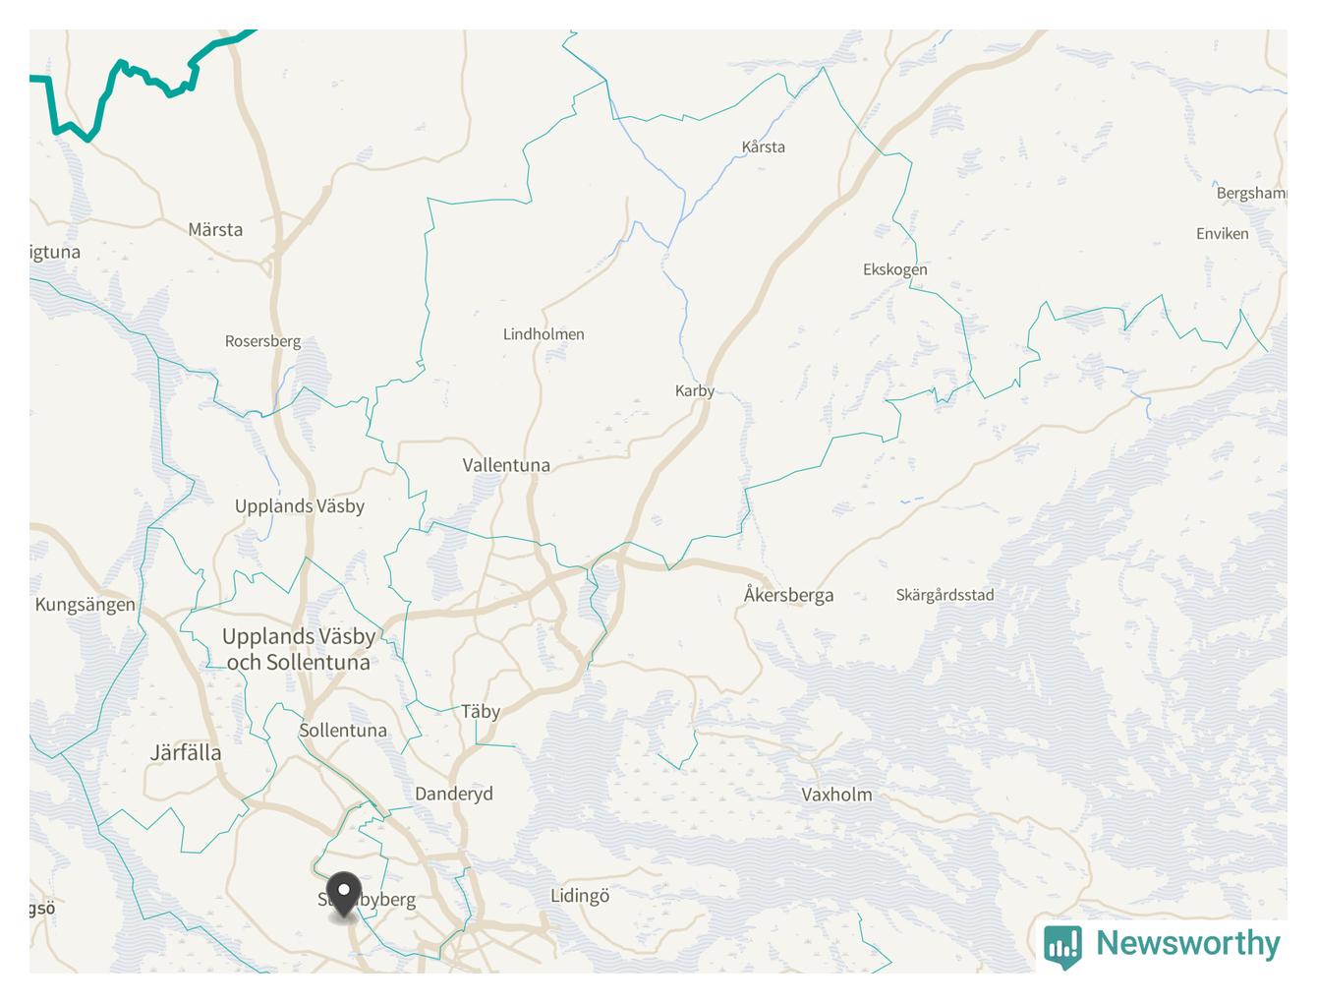Click the Vaxholm town label

pyautogui.click(x=836, y=795)
